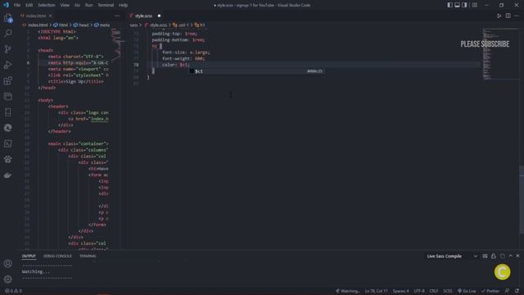Screen dimensions: 524x295
Task: Click the h1 breadcrumb in style.scss
Action: [x=200, y=25]
